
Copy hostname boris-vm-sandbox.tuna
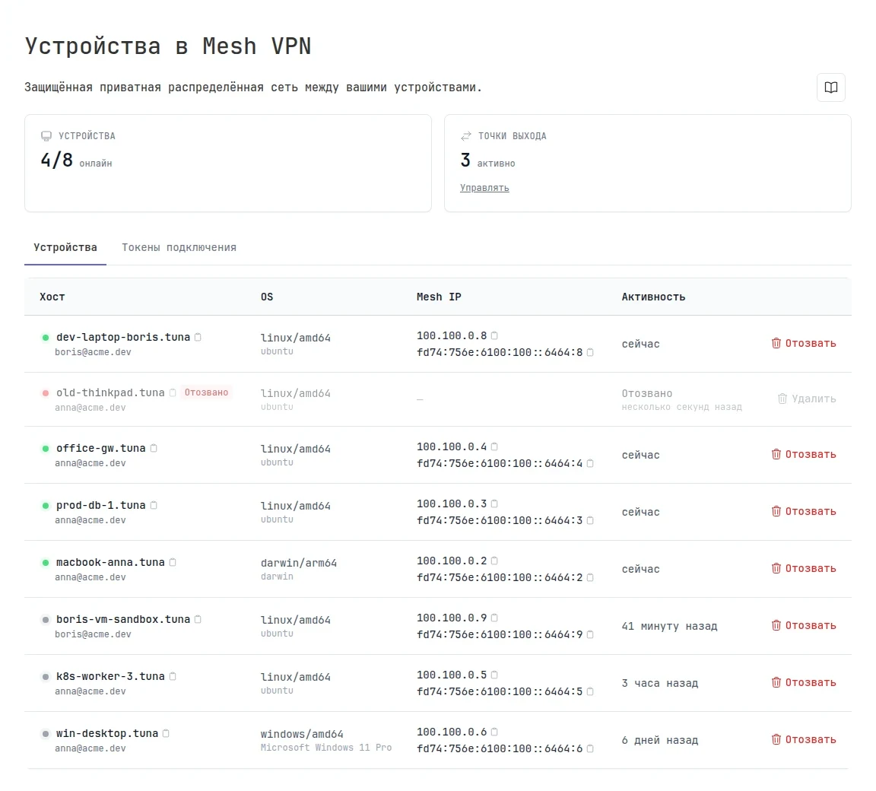(x=198, y=619)
